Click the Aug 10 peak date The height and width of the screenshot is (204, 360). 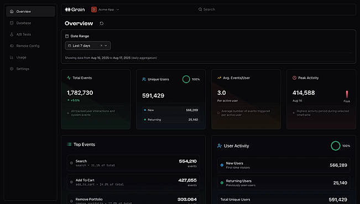click(297, 101)
